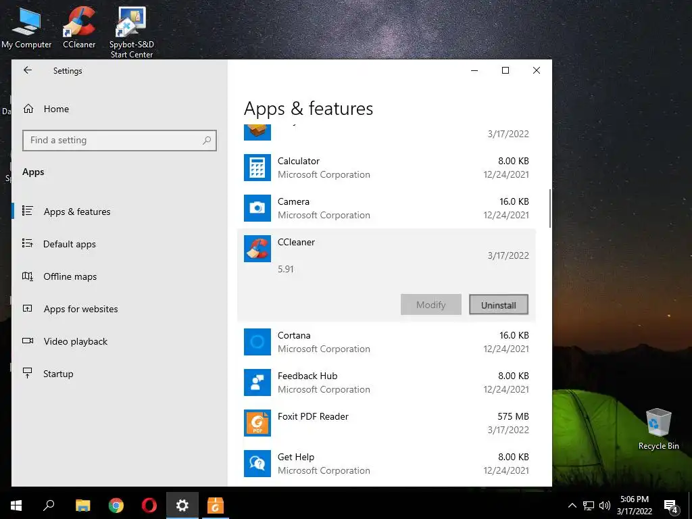Click the Default apps sidebar icon
Viewport: 692px width, 519px height.
pyautogui.click(x=27, y=243)
